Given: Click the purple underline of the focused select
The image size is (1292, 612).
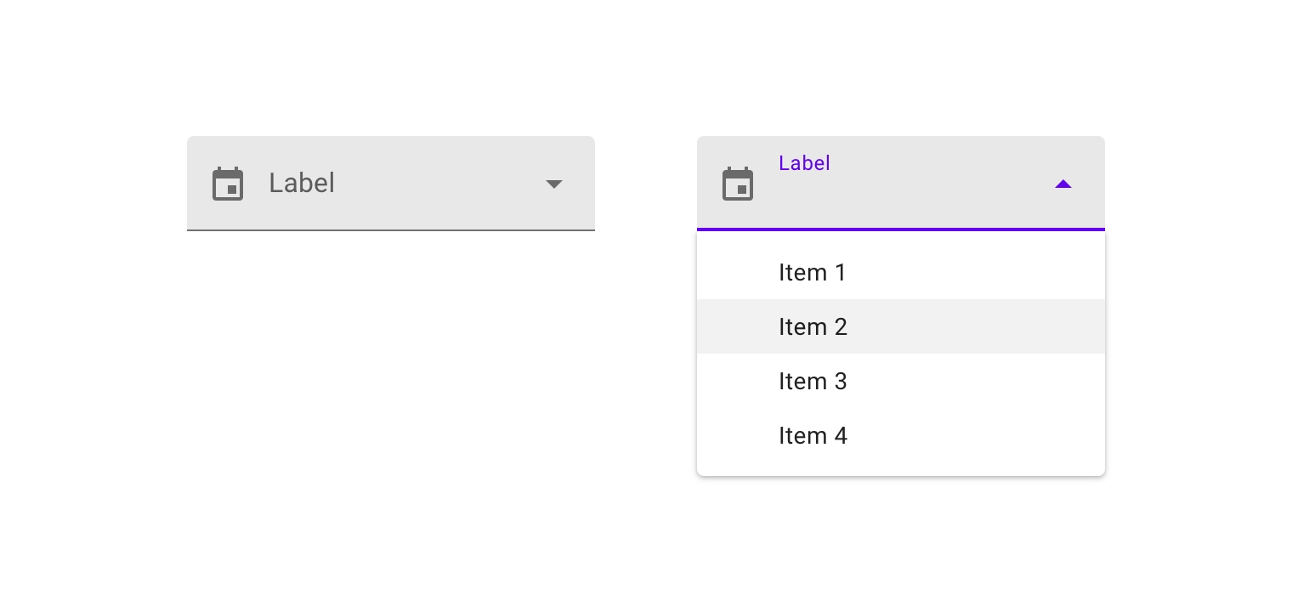Looking at the screenshot, I should [901, 229].
